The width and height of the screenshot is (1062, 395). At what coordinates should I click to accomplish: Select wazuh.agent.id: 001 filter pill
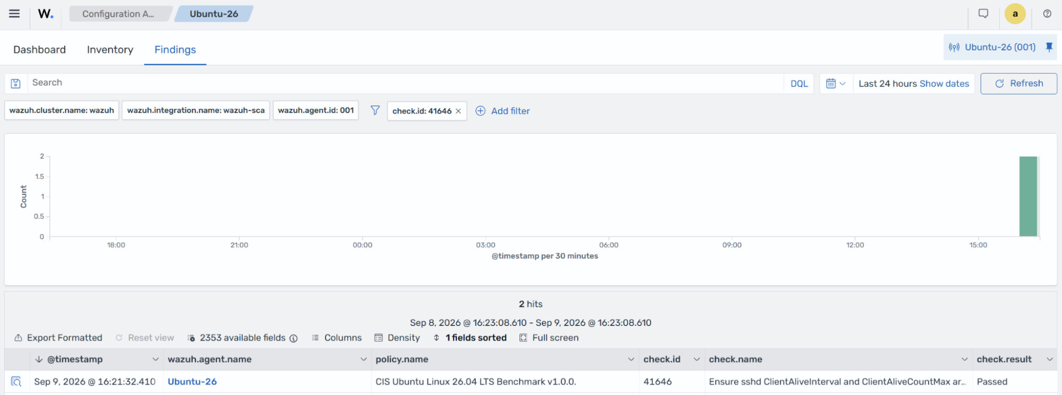(316, 110)
